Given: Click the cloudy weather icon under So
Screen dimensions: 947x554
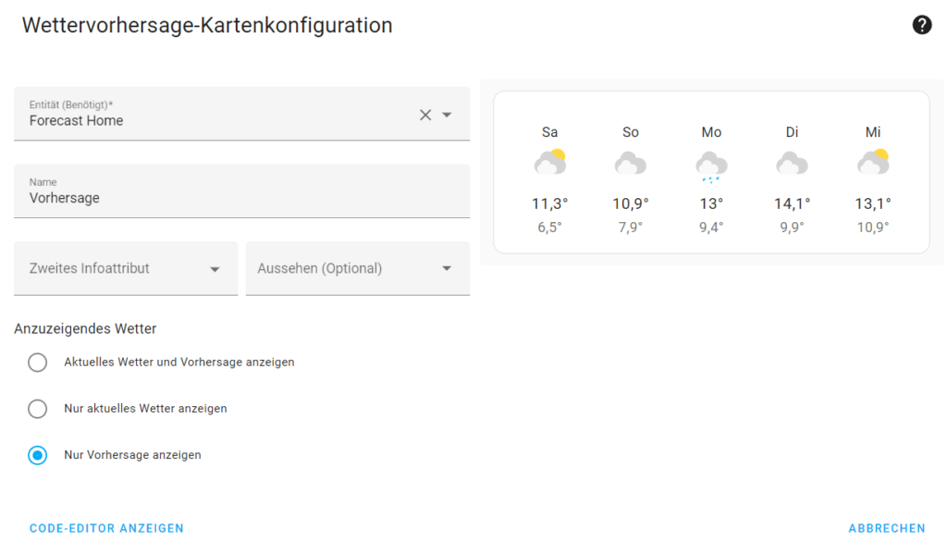Looking at the screenshot, I should 630,164.
